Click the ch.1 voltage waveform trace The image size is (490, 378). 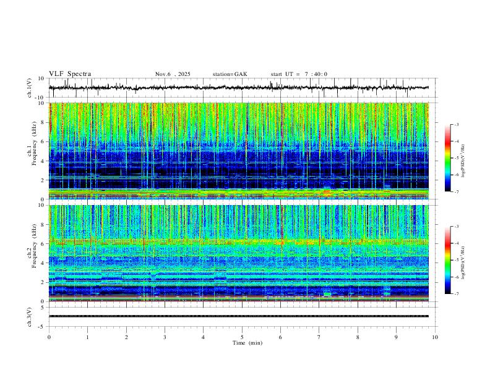(238, 88)
